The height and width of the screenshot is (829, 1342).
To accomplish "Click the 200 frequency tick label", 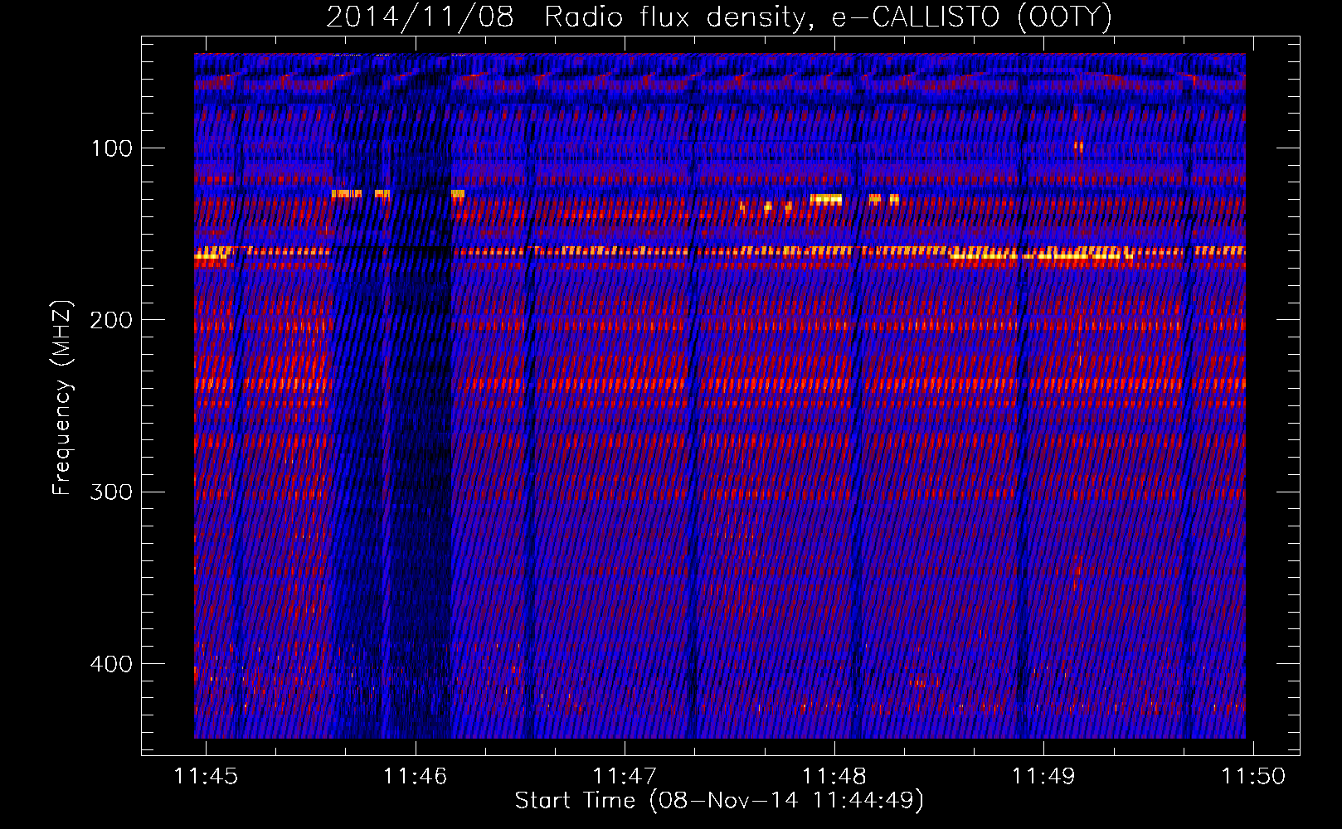I will (112, 320).
